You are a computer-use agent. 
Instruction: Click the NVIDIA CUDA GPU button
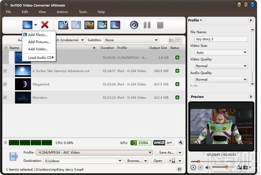click(x=141, y=143)
